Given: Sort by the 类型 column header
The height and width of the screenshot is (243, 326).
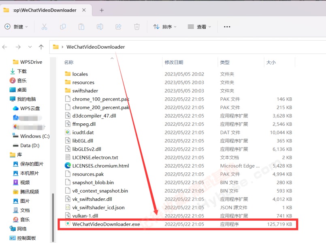Looking at the screenshot, I should coord(225,62).
